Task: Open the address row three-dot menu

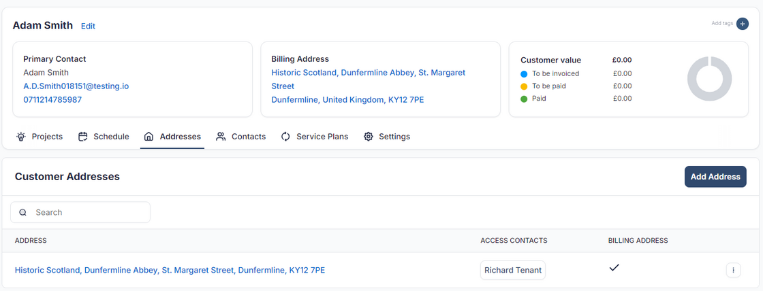Action: tap(733, 271)
